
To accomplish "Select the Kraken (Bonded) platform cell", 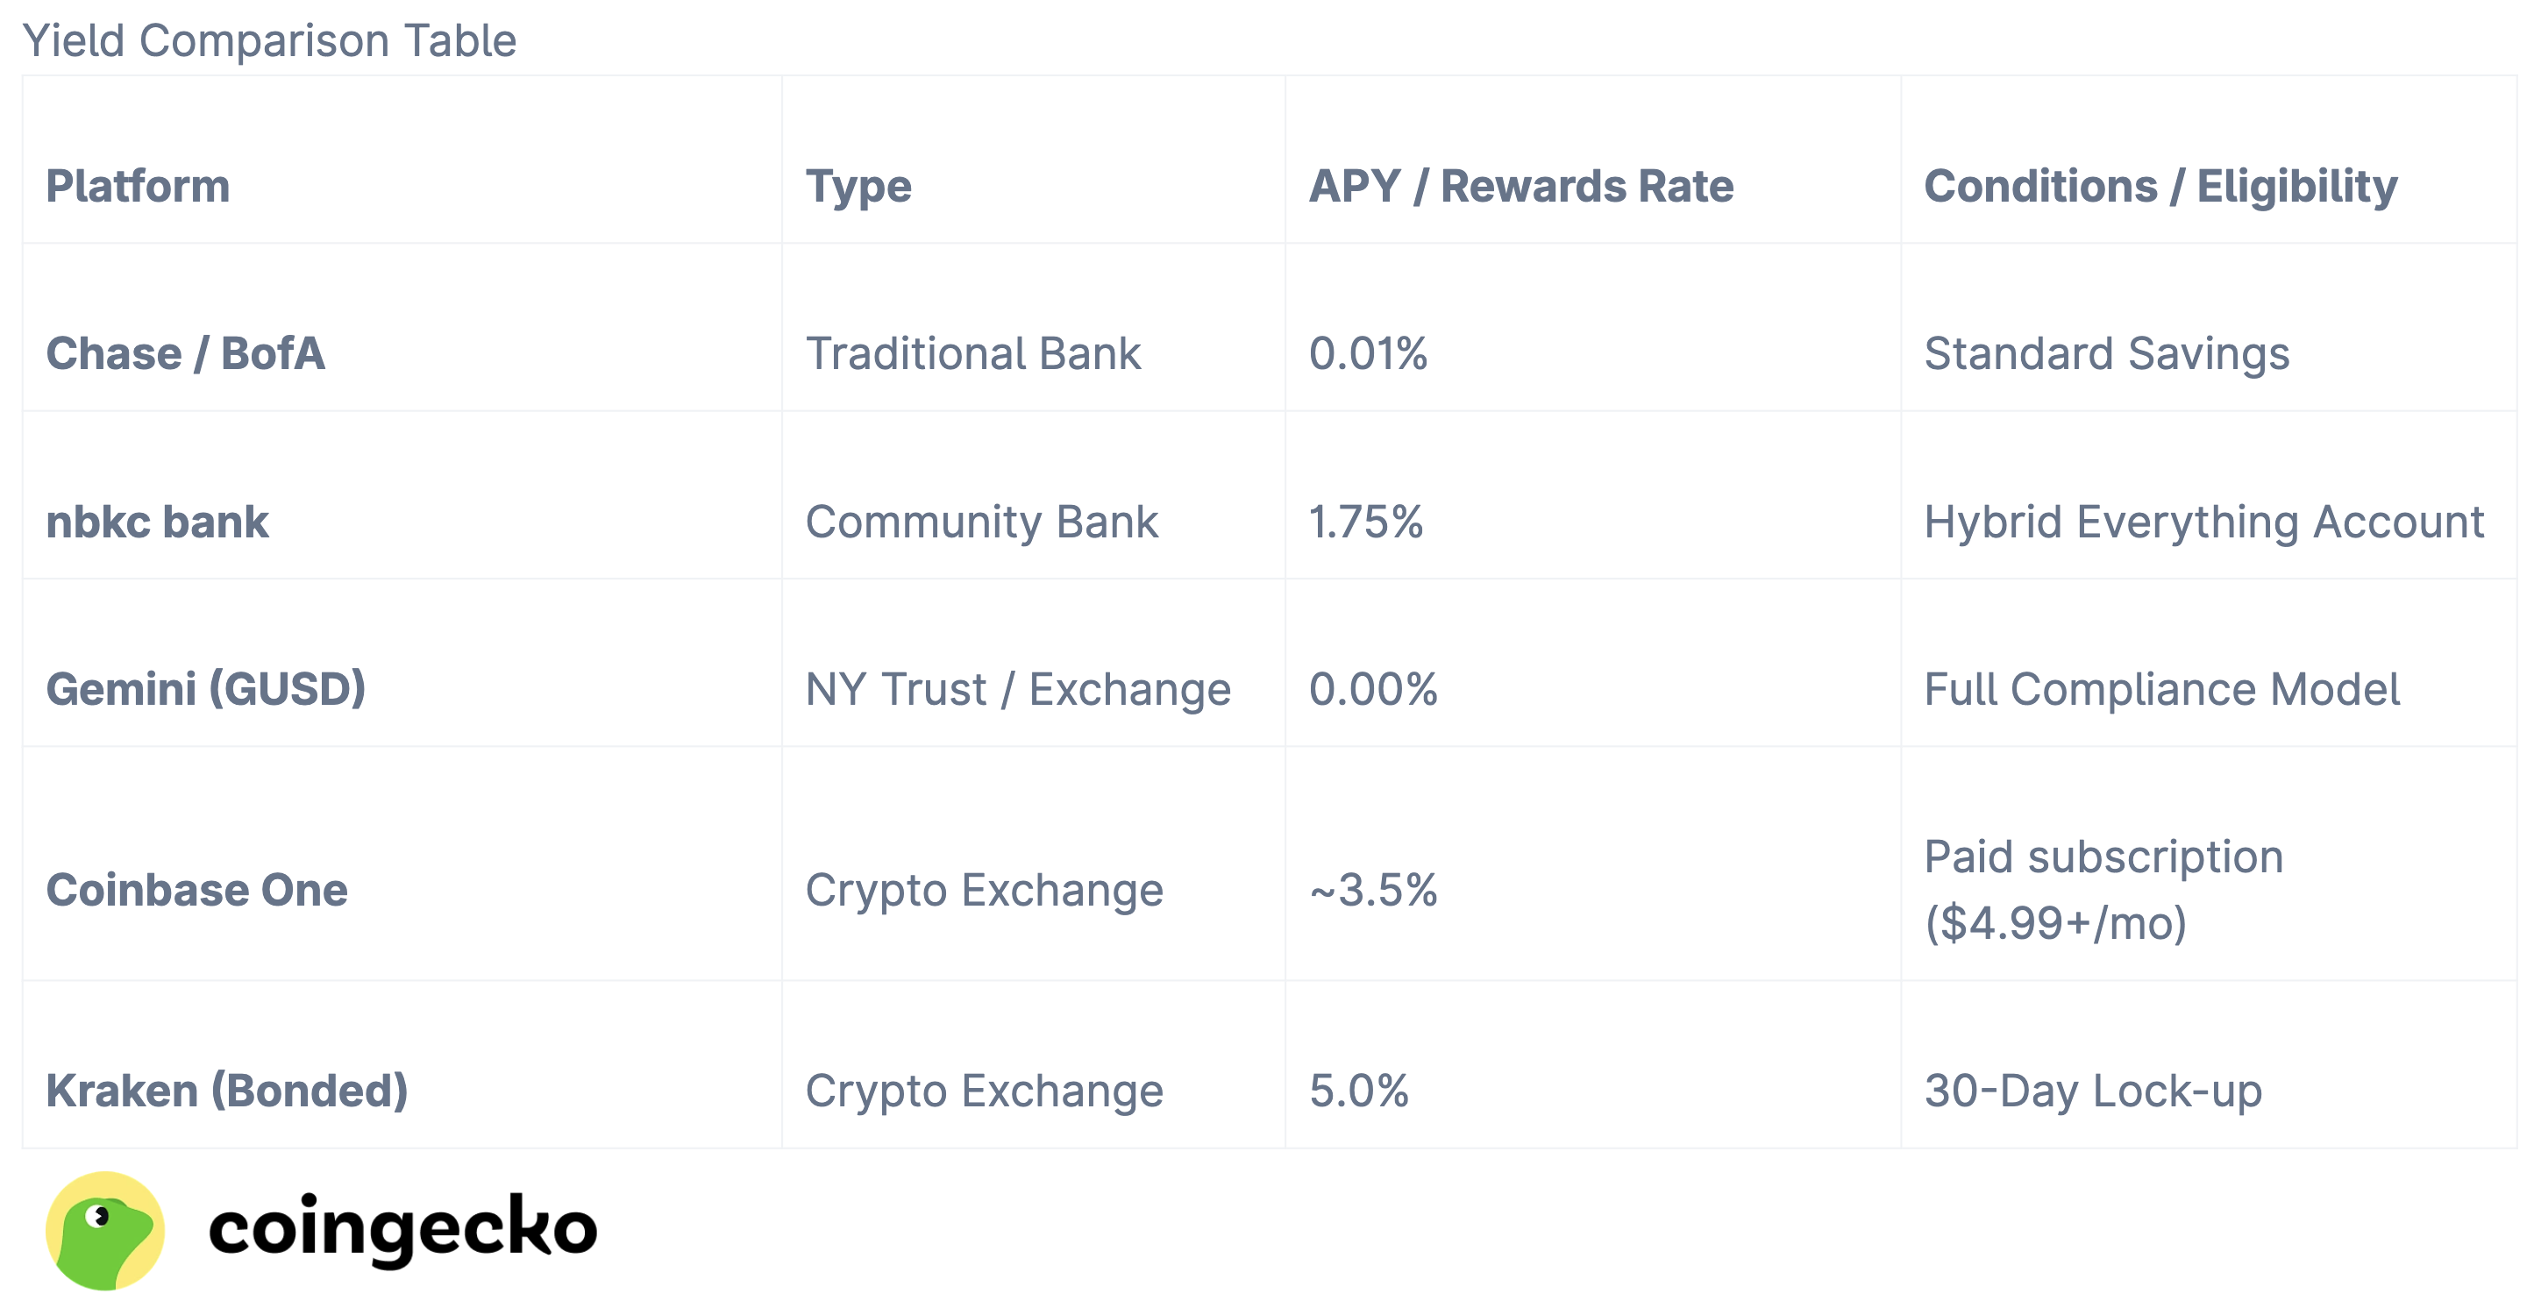I will click(227, 1090).
